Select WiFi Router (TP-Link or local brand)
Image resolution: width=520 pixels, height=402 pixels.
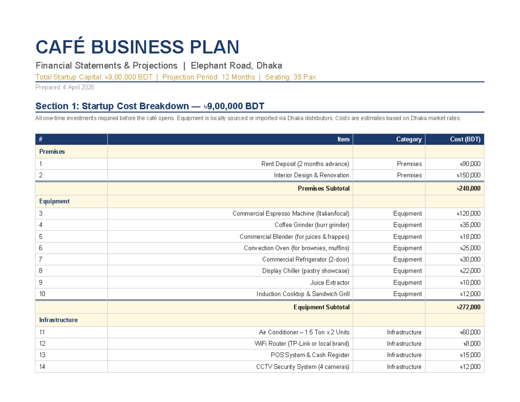[x=230, y=343]
